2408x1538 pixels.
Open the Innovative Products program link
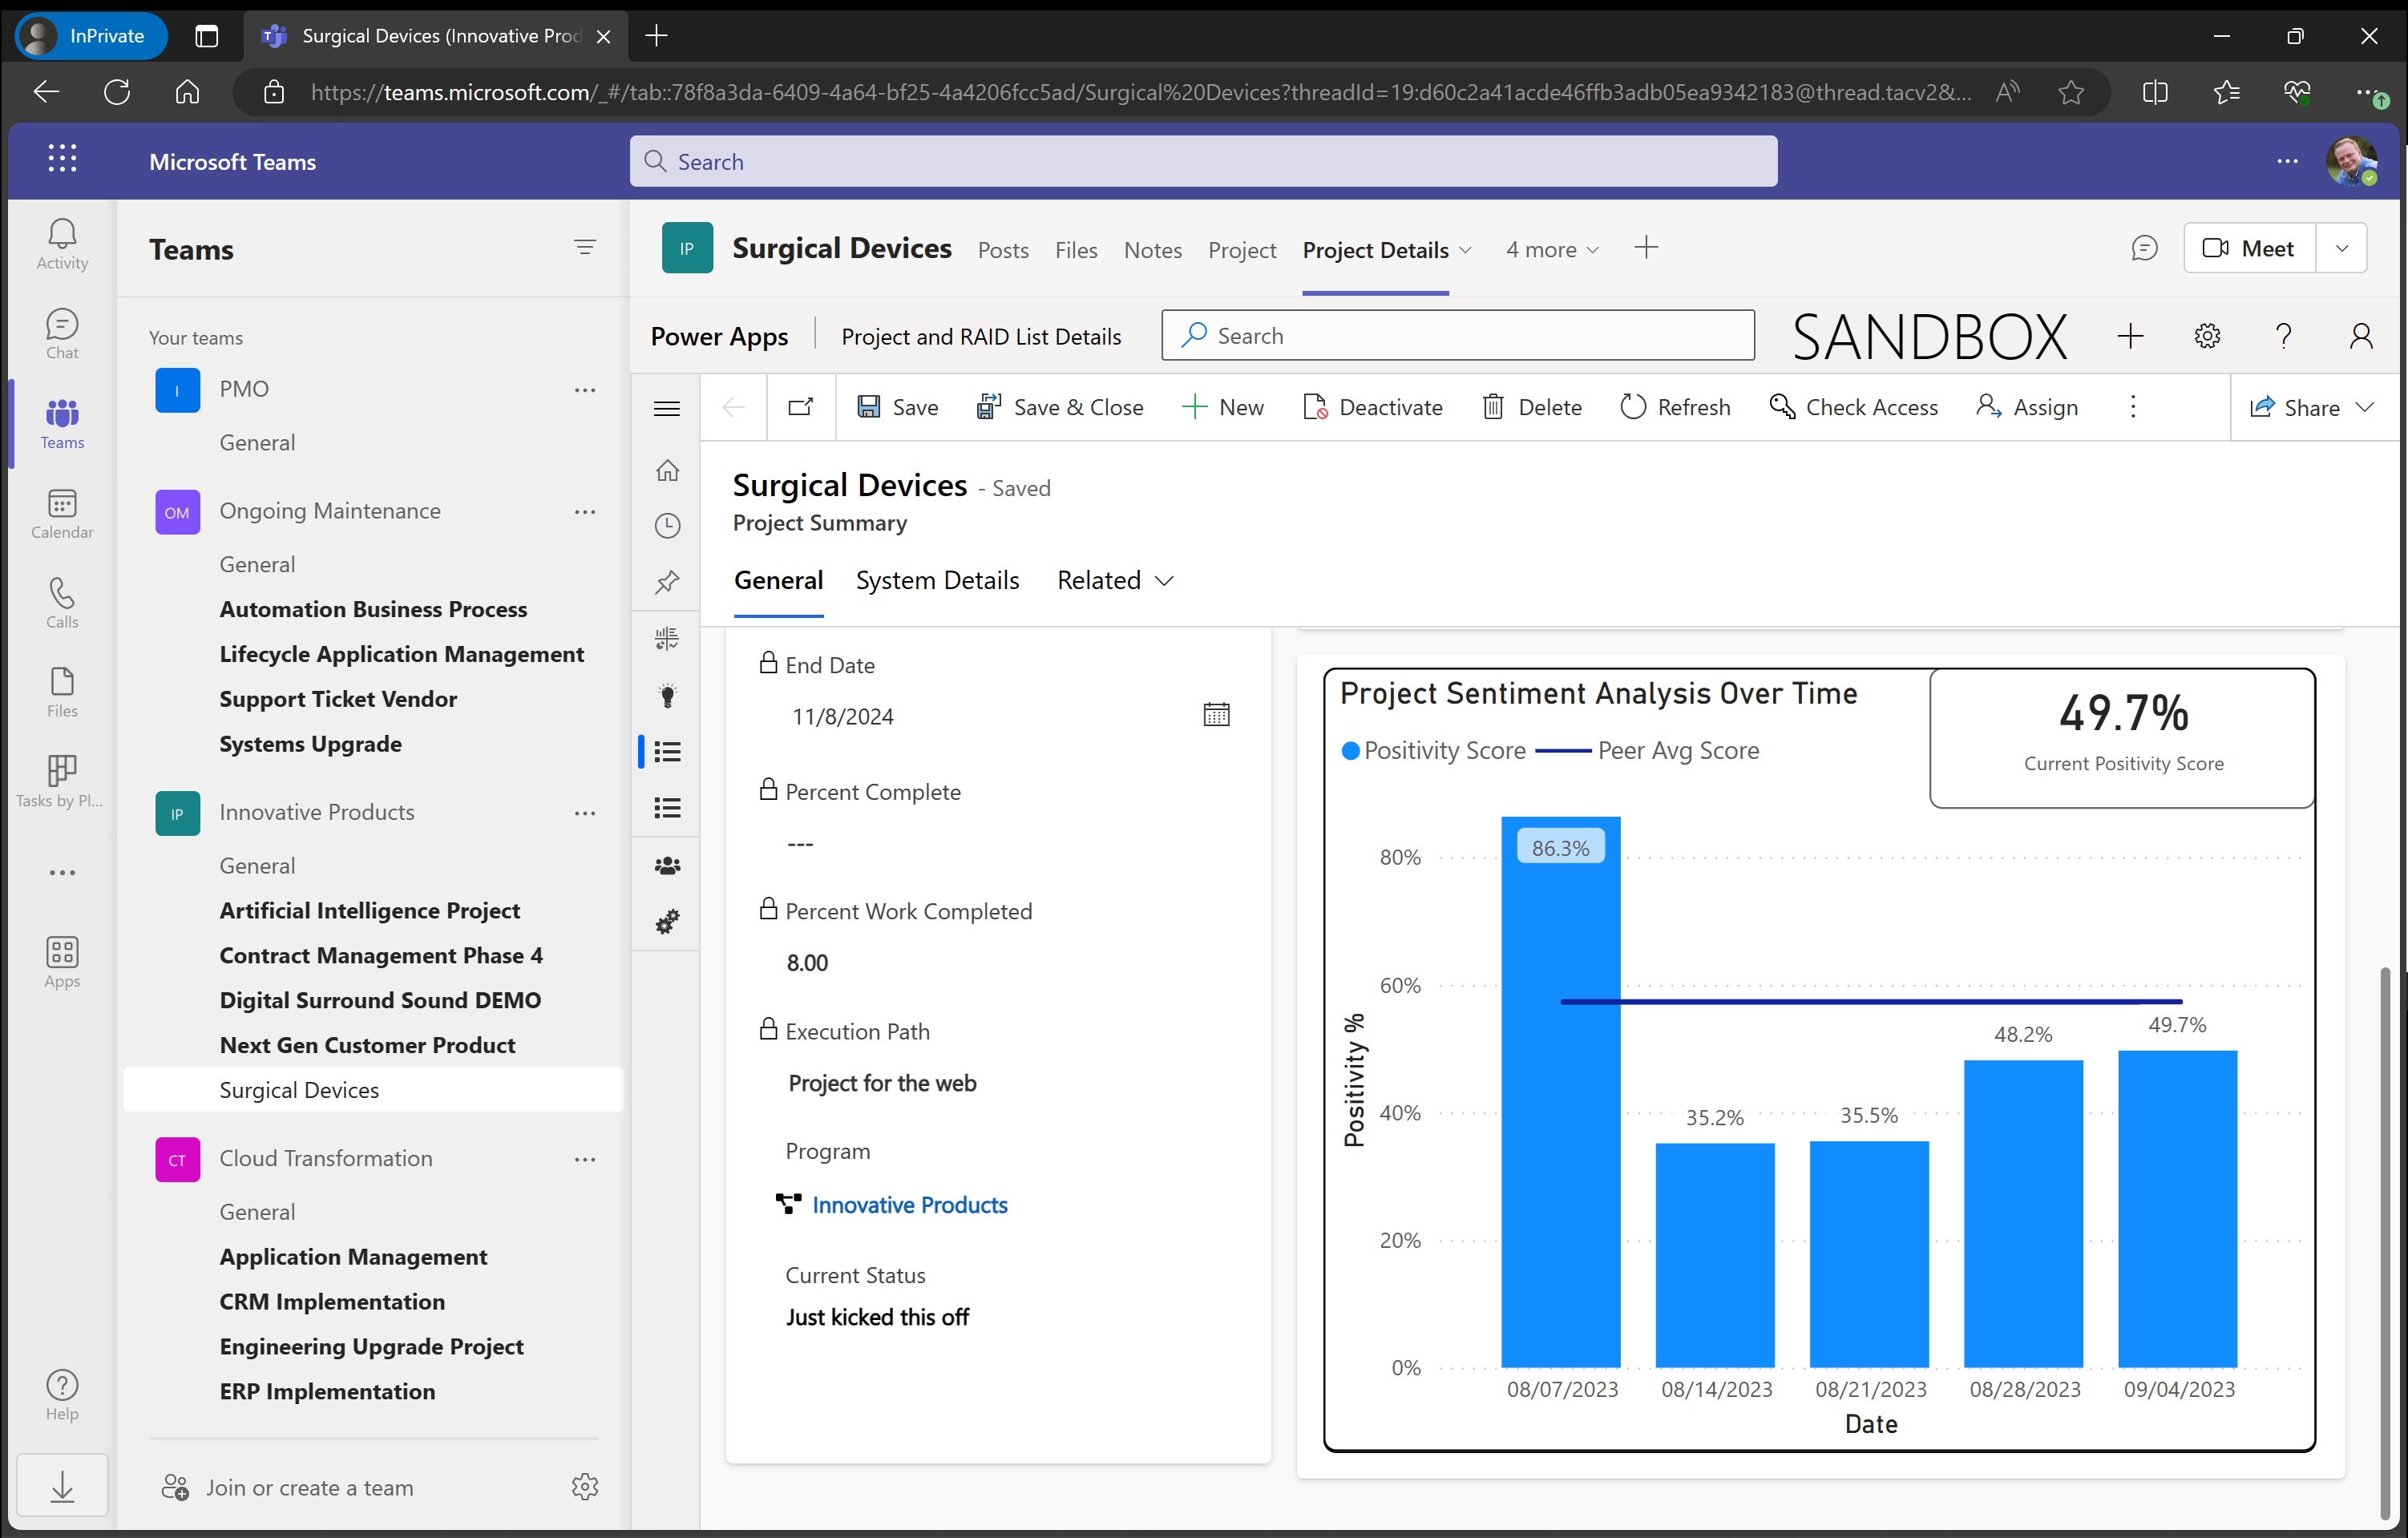(910, 1205)
